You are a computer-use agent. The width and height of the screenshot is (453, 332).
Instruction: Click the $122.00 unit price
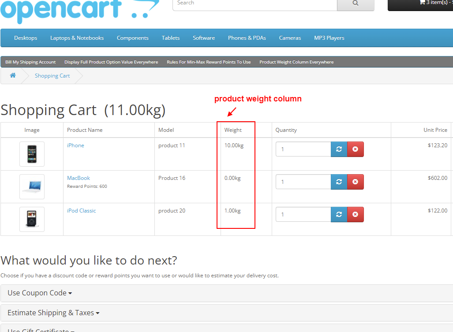click(438, 211)
